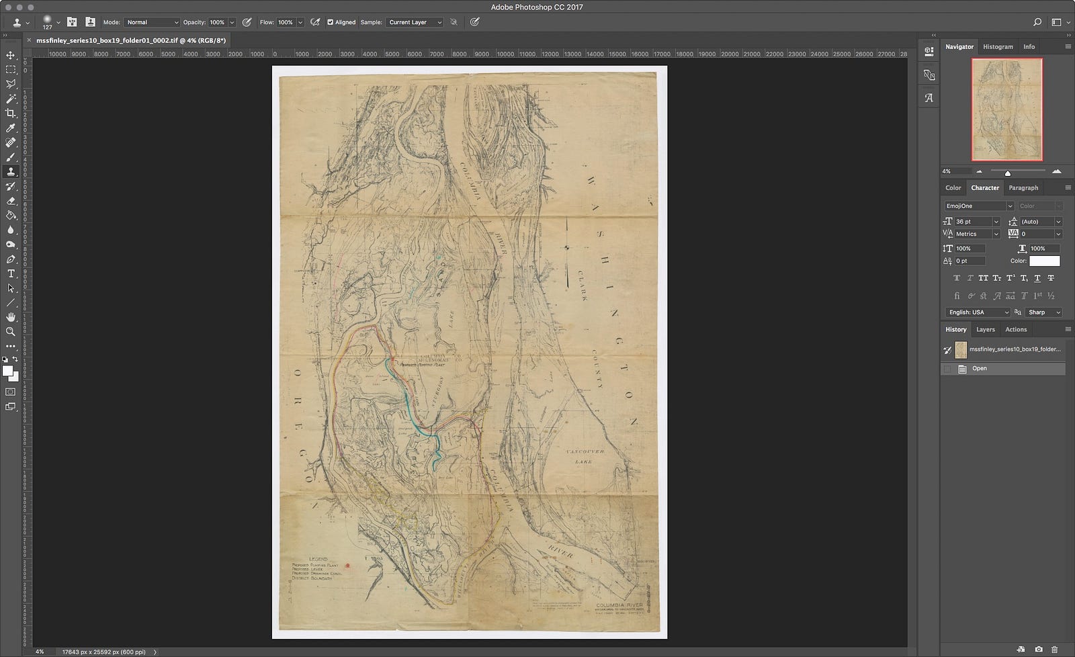Switch to the Layers tab
Image resolution: width=1075 pixels, height=657 pixels.
pos(985,330)
